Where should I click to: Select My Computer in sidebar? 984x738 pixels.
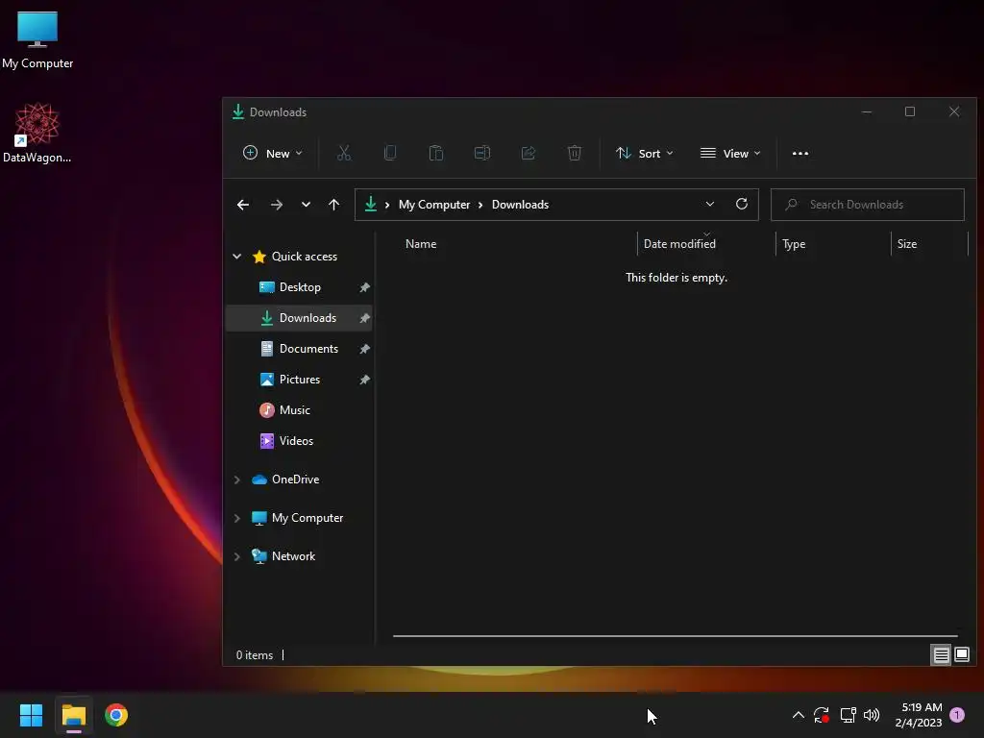(300, 518)
